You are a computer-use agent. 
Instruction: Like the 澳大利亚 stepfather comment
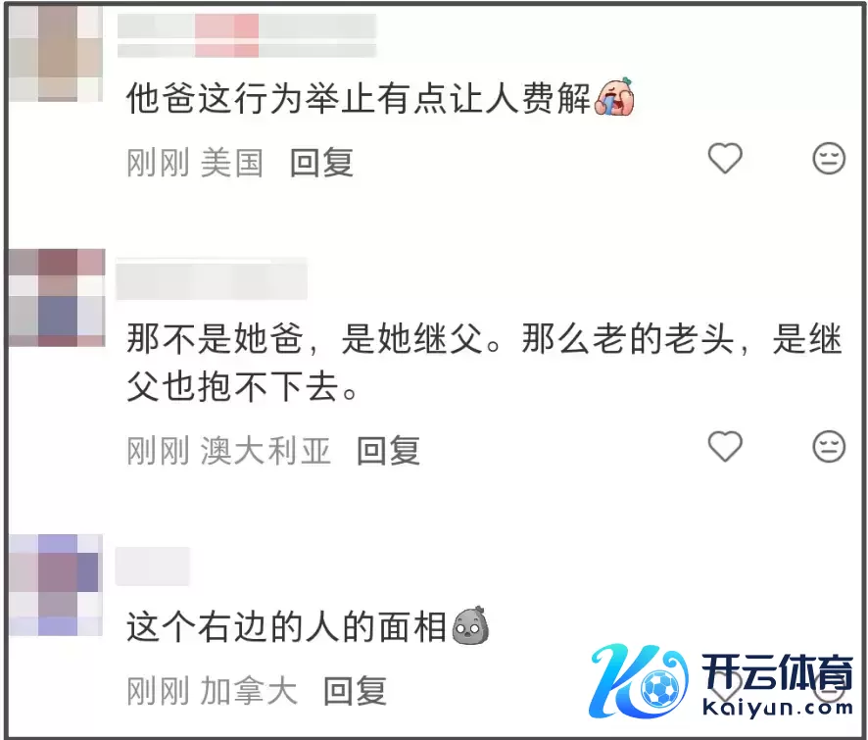[x=725, y=446]
